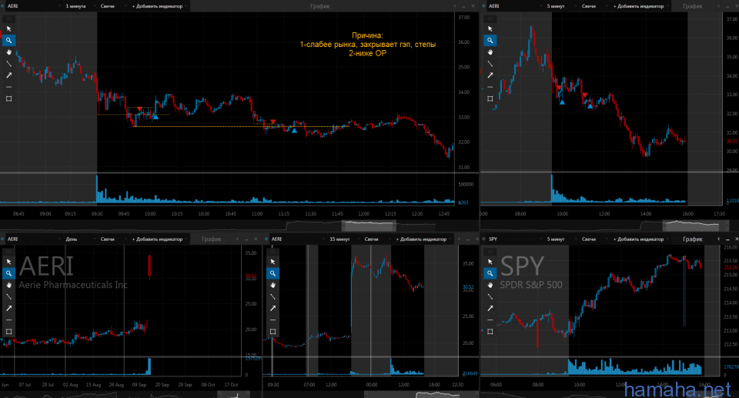Image resolution: width=739 pixels, height=398 pixels.
Task: Choose the rectangle tool in the SPY chart
Action: pos(490,332)
